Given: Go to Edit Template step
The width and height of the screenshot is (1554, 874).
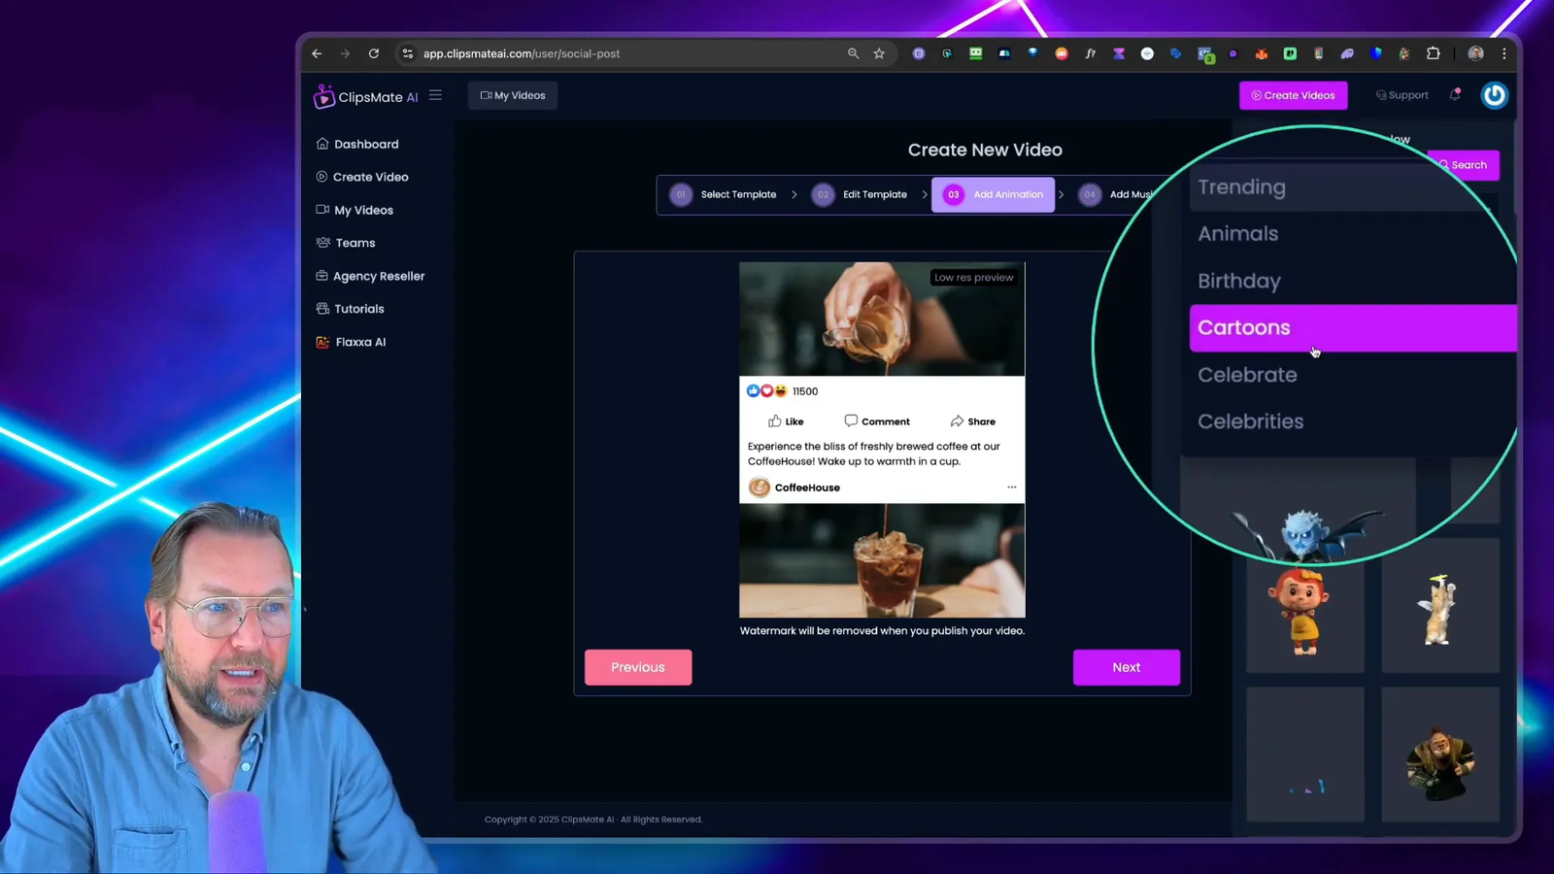Looking at the screenshot, I should point(861,194).
